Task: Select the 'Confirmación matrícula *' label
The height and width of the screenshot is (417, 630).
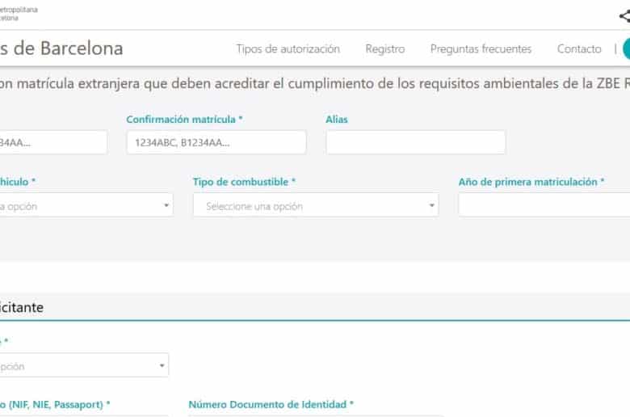Action: pos(184,120)
